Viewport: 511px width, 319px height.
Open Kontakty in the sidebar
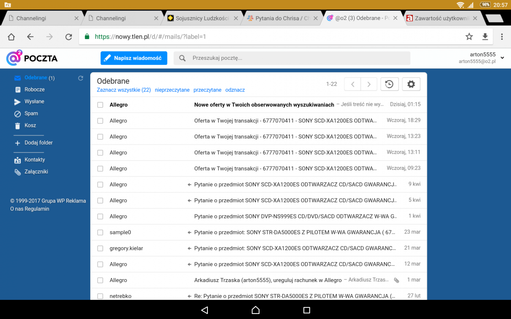tap(35, 159)
